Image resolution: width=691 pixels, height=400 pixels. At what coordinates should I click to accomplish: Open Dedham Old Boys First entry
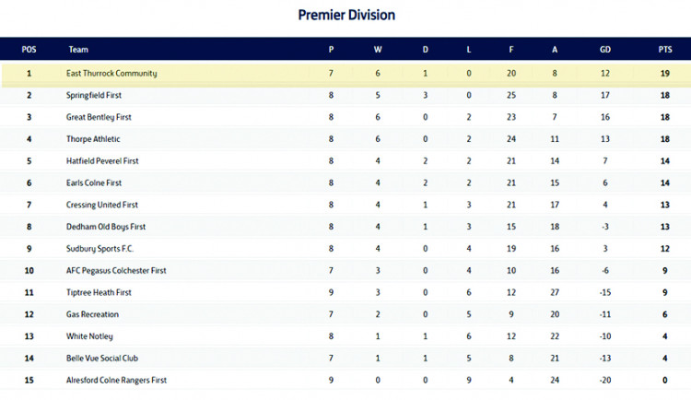(x=106, y=227)
